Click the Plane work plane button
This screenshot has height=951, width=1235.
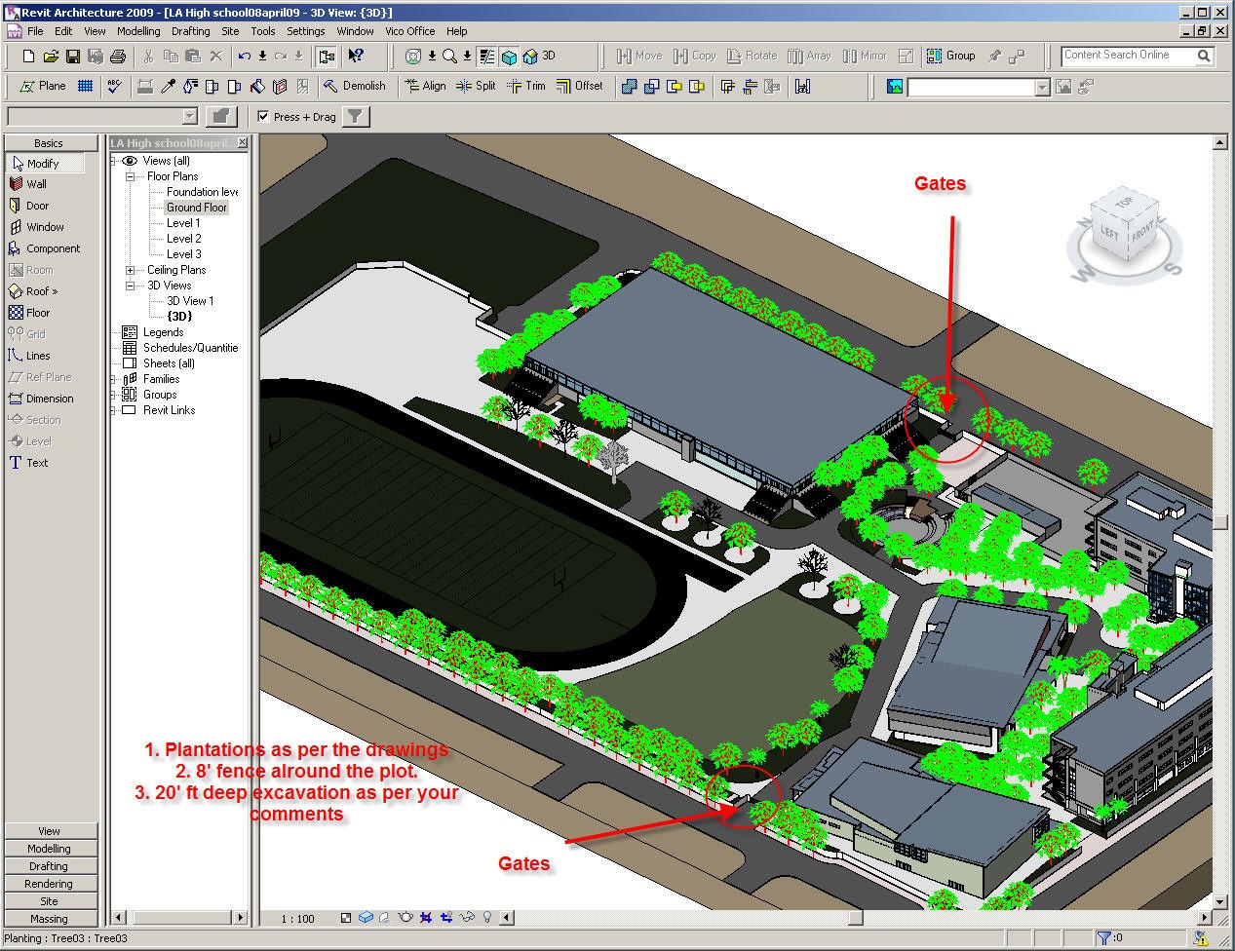(43, 86)
